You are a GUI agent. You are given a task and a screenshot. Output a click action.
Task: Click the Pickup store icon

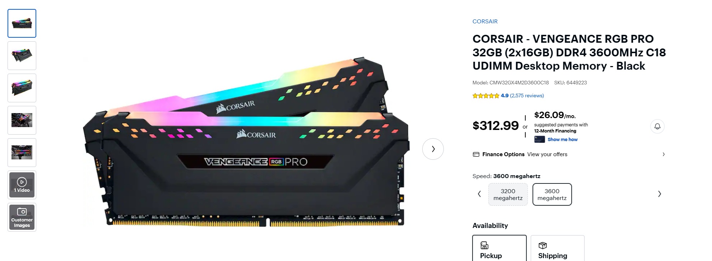coord(484,245)
